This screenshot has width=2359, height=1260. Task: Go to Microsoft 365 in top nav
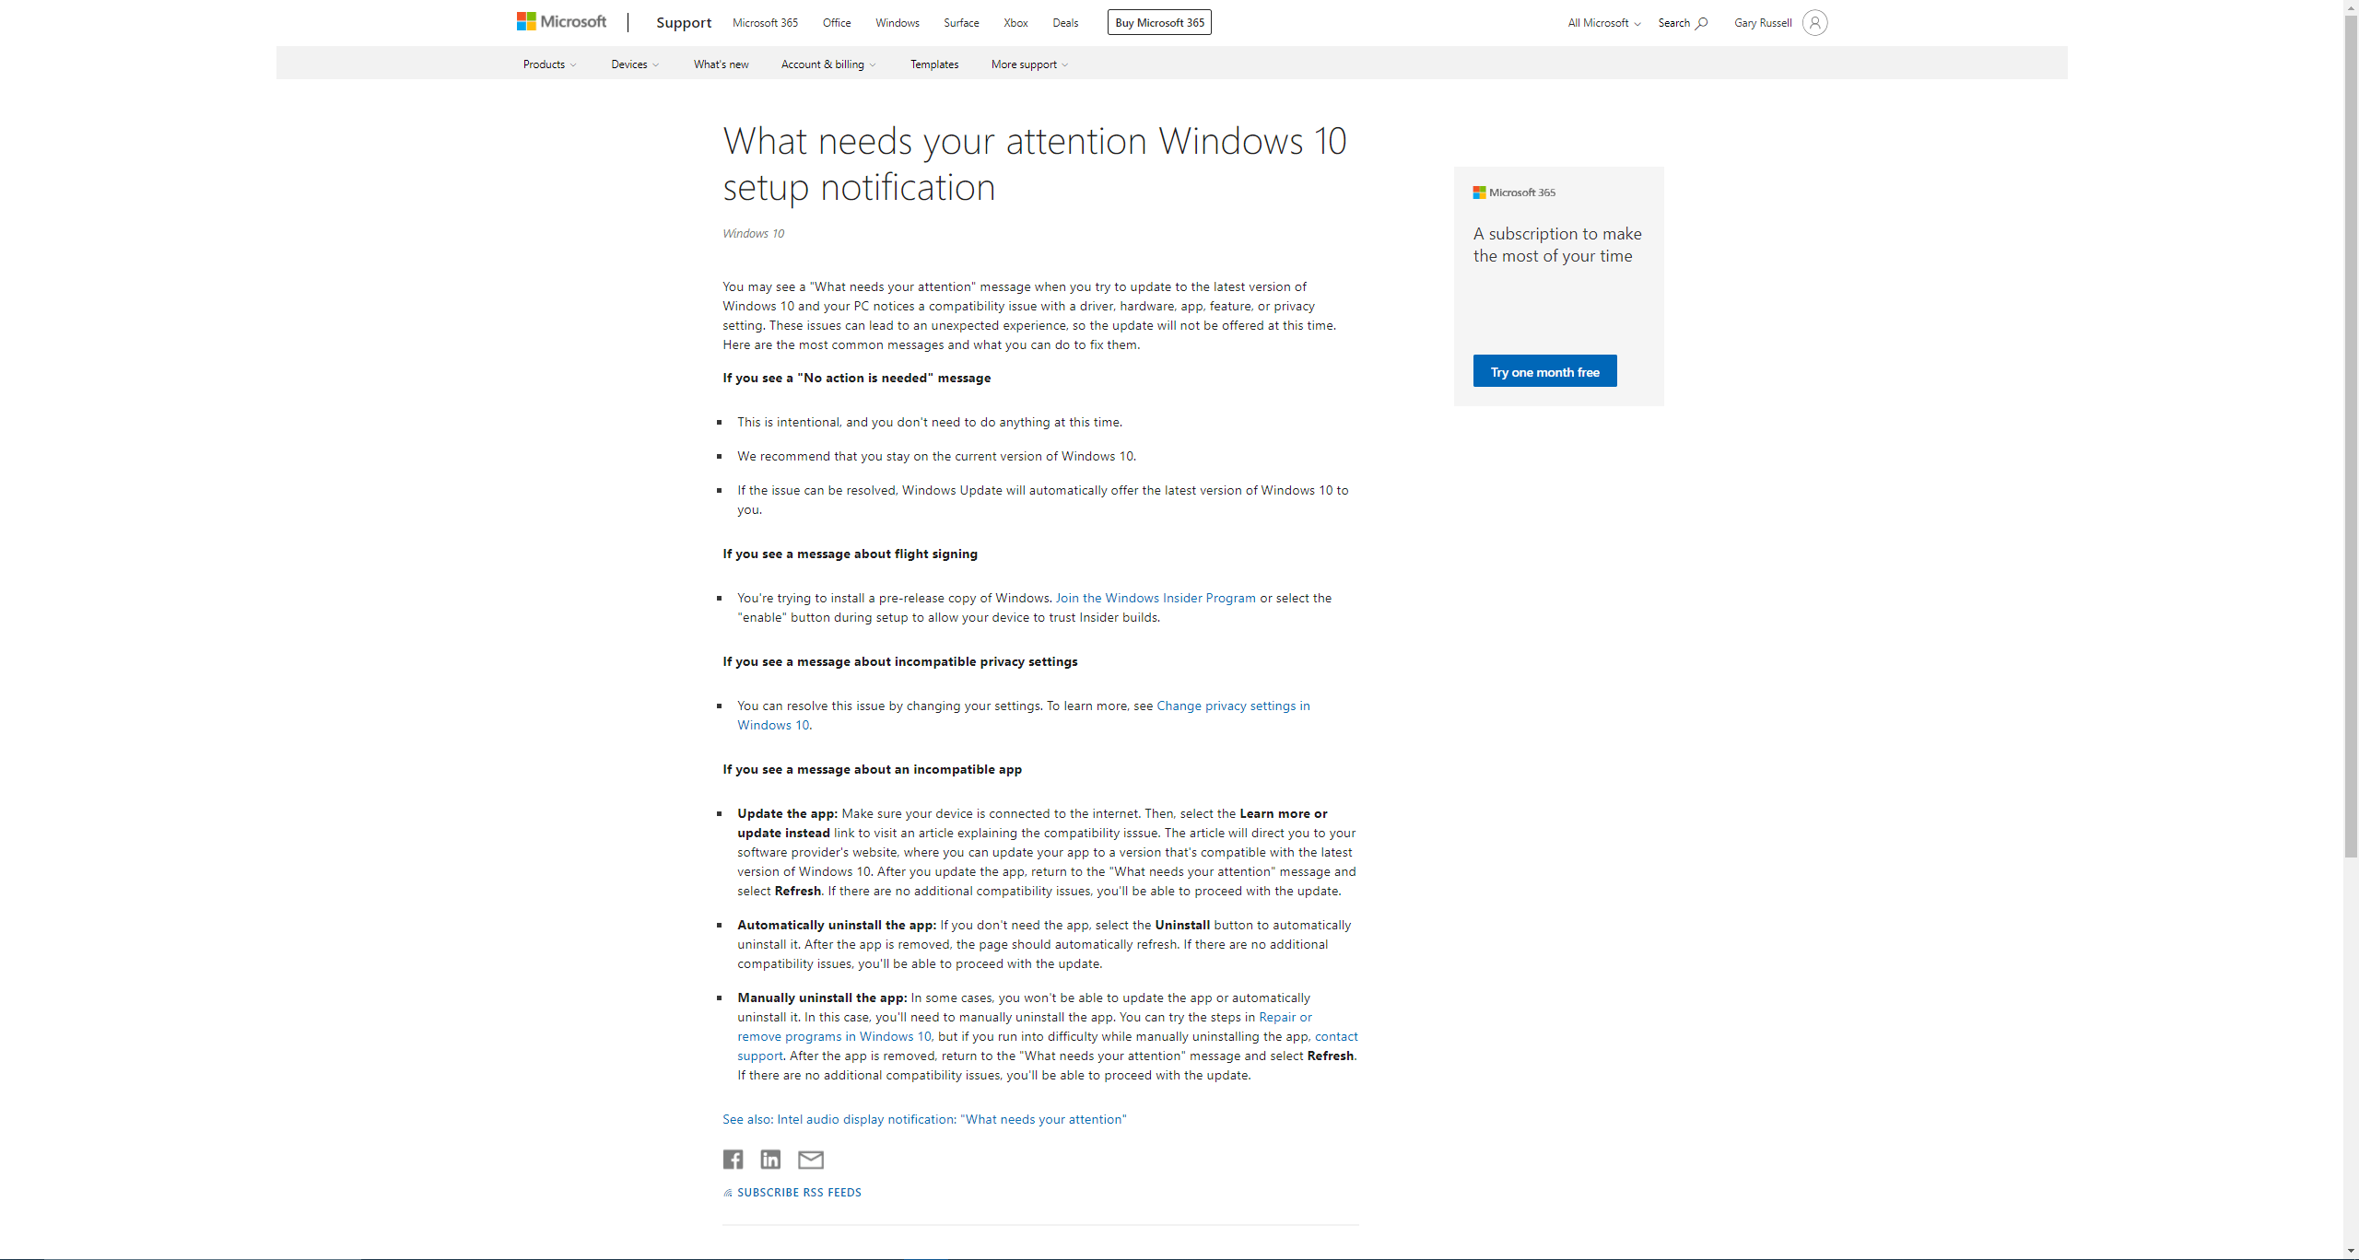pos(765,23)
